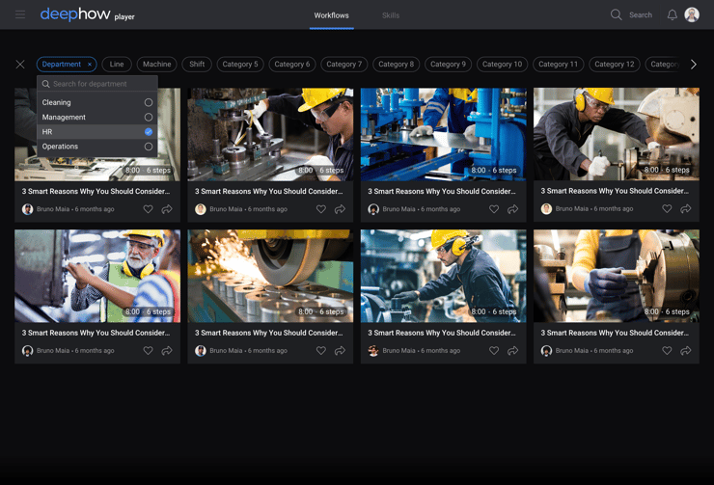The width and height of the screenshot is (714, 485).
Task: Like the second card in top row
Action: tap(321, 209)
